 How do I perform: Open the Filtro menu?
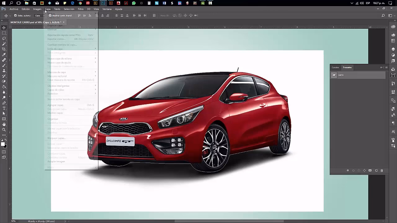(81, 9)
